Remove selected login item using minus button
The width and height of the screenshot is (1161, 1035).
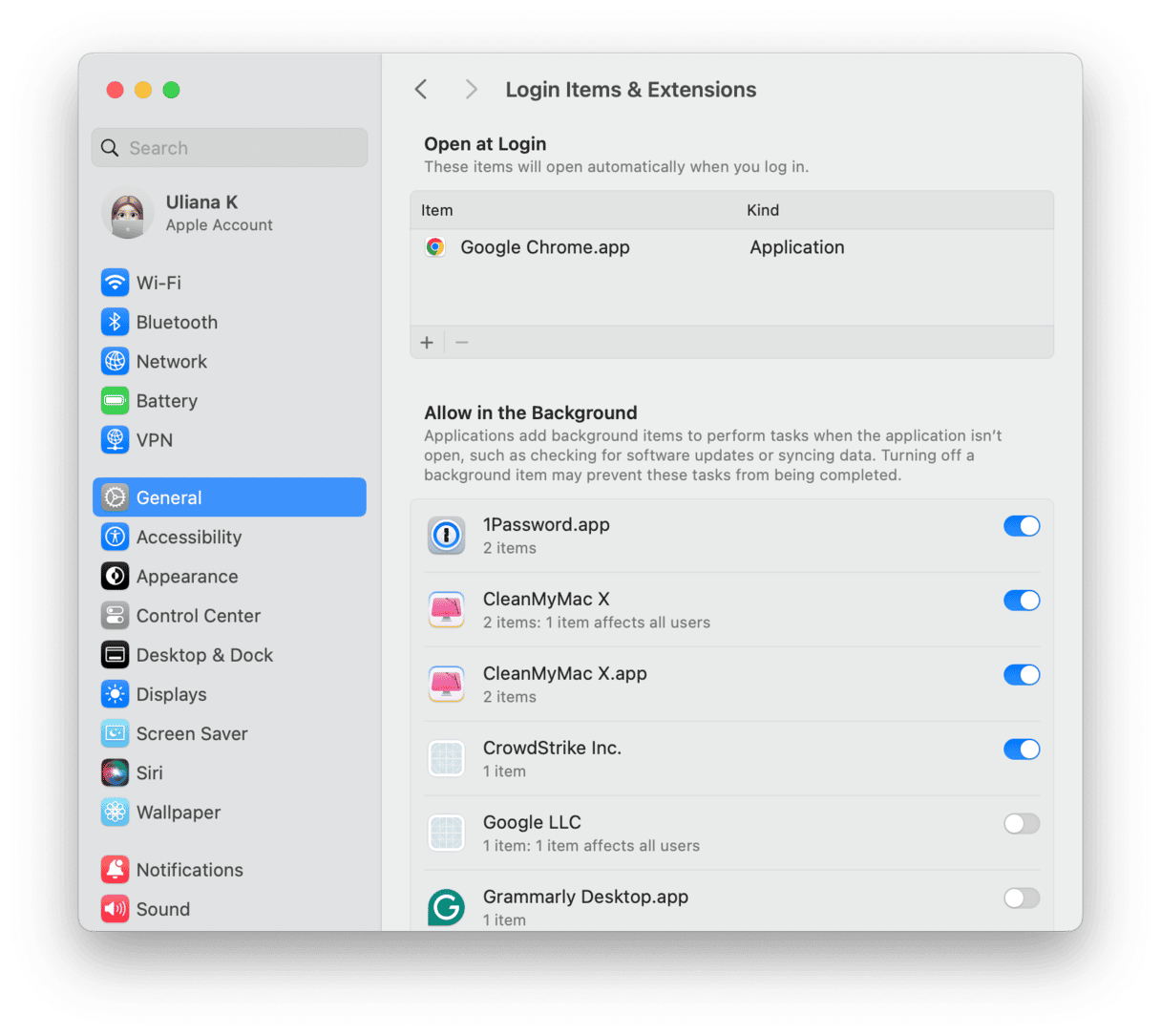[x=462, y=342]
